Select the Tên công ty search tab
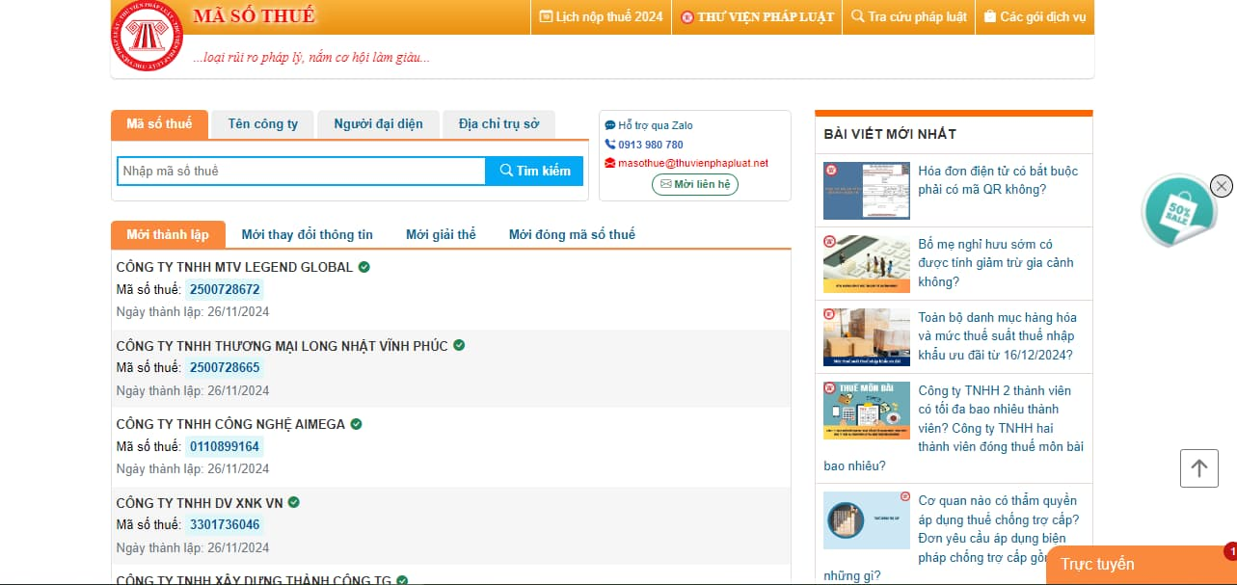This screenshot has width=1237, height=585. point(262,124)
